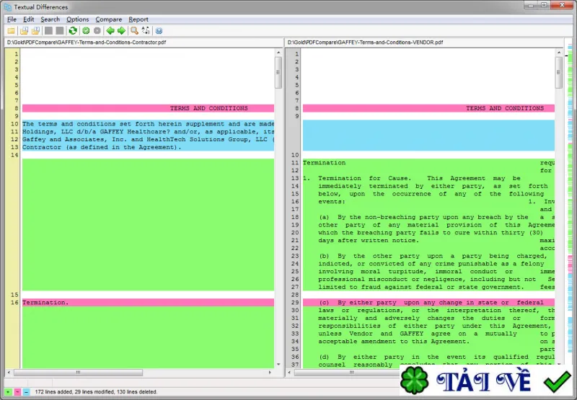Click green added-lines legend swatch in status bar
577x400 pixels.
click(x=8, y=392)
